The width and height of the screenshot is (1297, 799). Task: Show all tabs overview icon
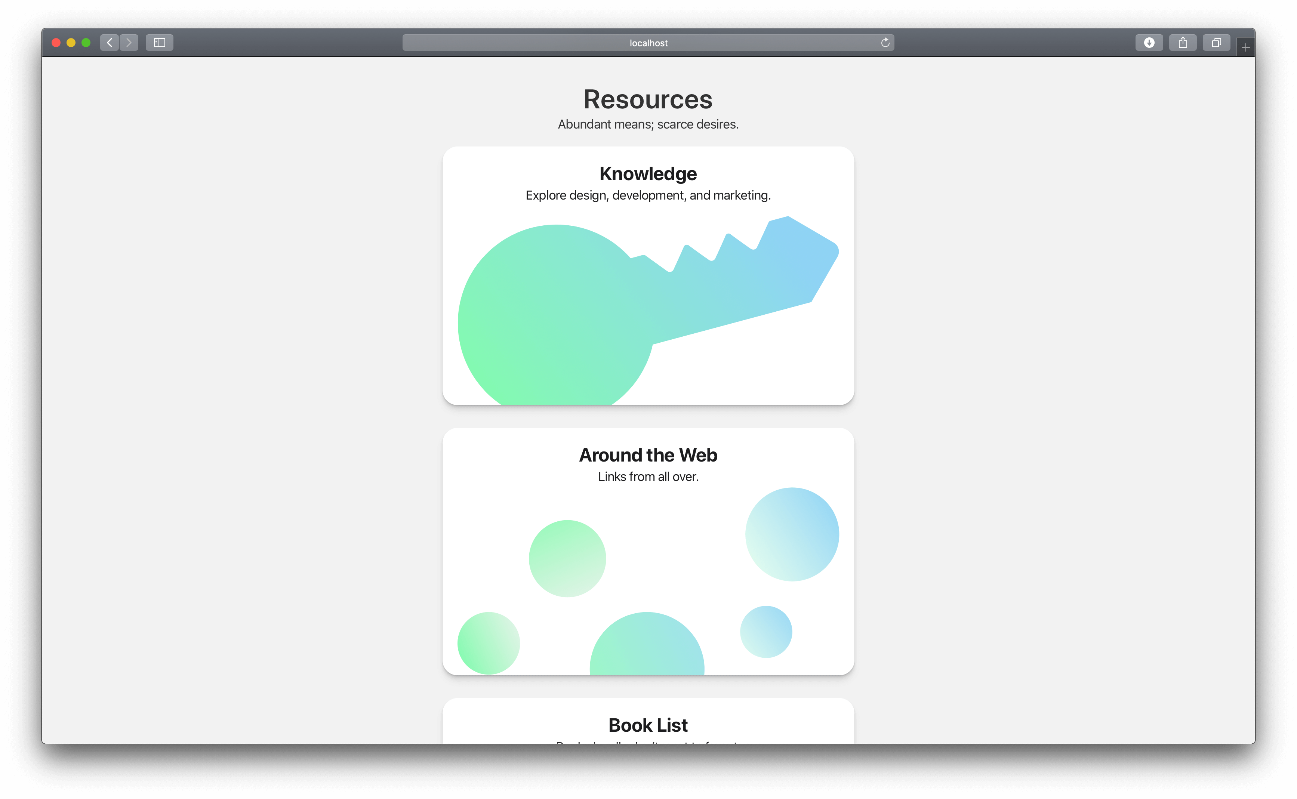click(1216, 43)
